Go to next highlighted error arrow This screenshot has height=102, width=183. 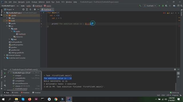[178, 13]
